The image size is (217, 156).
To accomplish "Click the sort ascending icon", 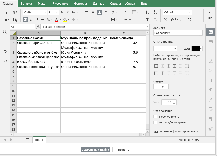I will tap(147, 12).
